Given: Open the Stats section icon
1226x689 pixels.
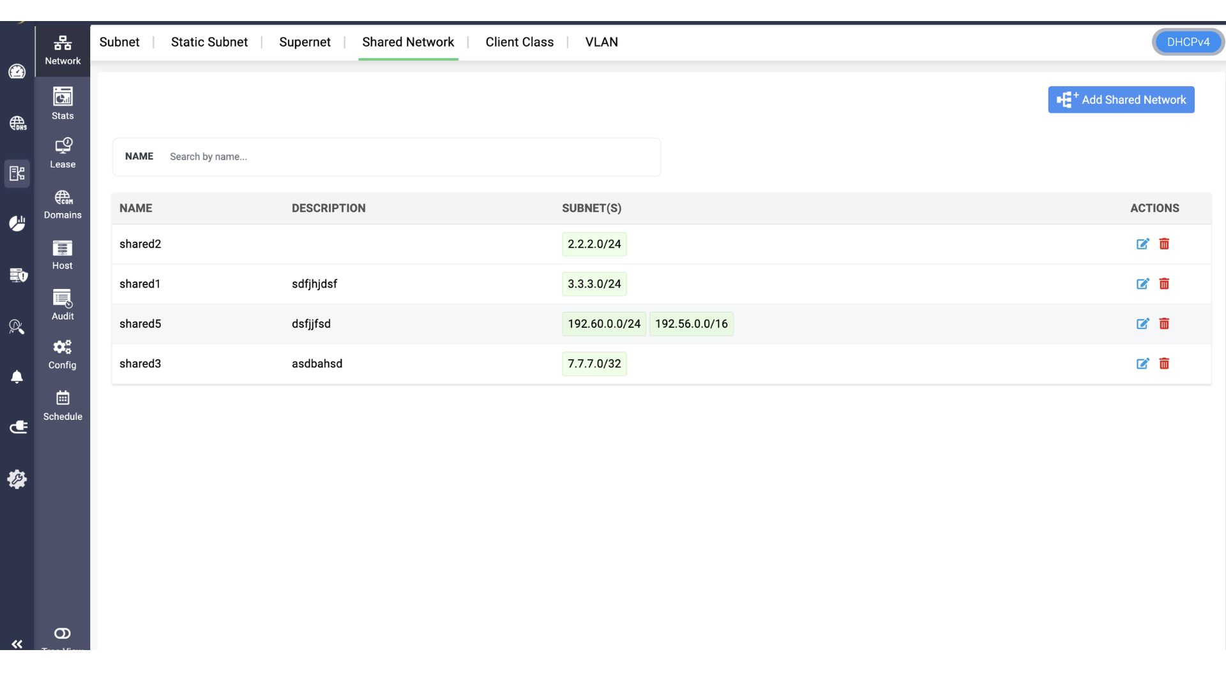Looking at the screenshot, I should 63,103.
